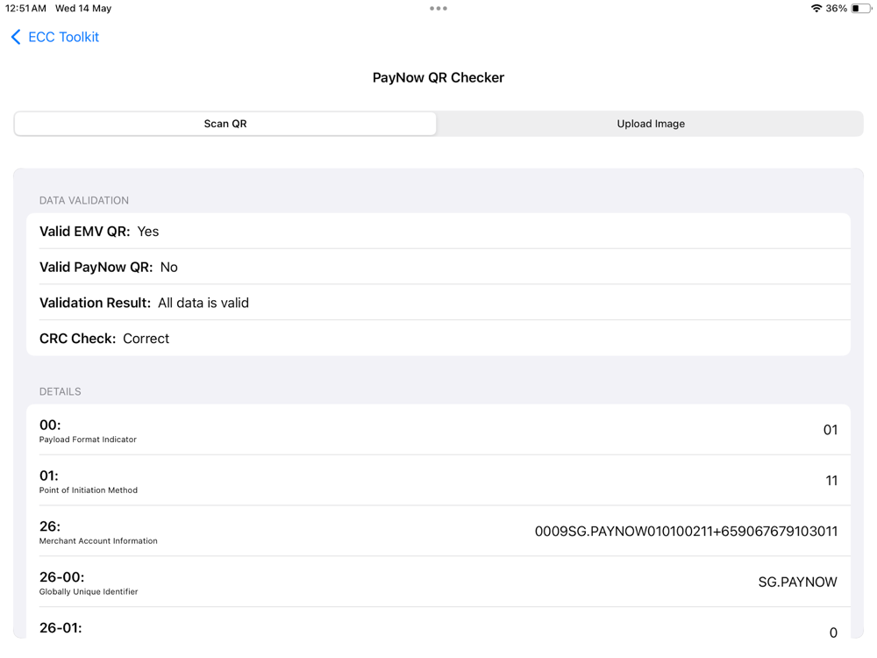Tap the 26-00: Globally Unique Identifier label
877x658 pixels.
coord(89,583)
